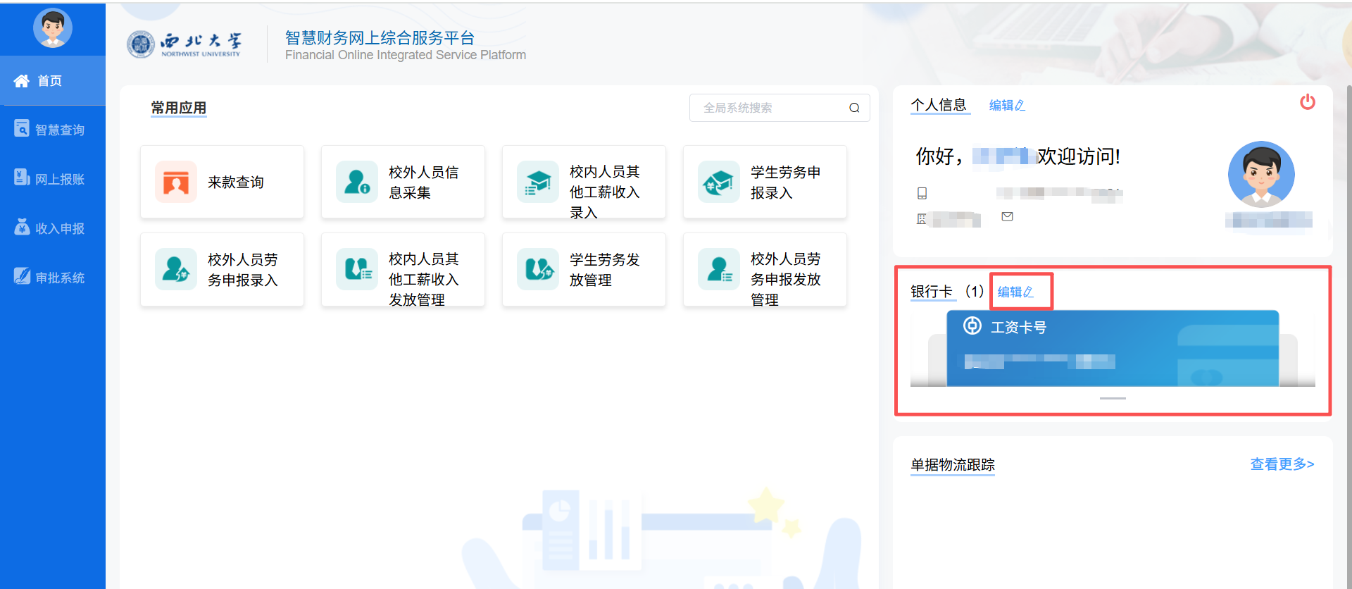
Task: Click the search magnifier icon
Action: (x=854, y=108)
